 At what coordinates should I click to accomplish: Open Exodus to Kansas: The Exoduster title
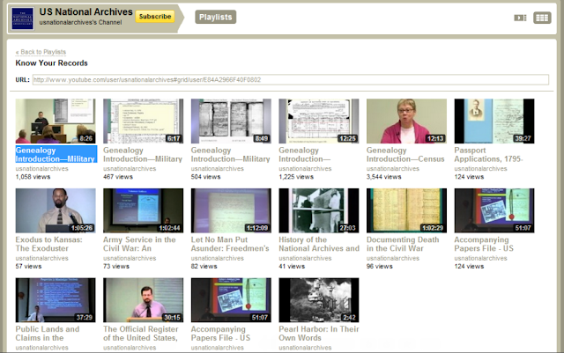pos(48,244)
